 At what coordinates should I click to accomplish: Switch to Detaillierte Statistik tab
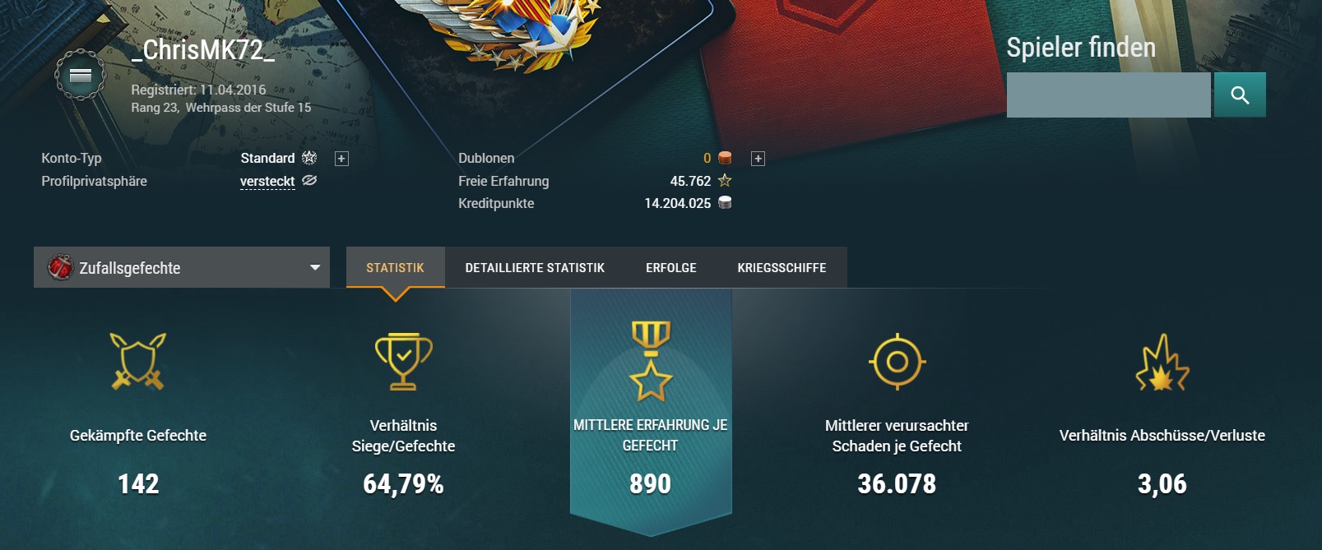coord(535,267)
